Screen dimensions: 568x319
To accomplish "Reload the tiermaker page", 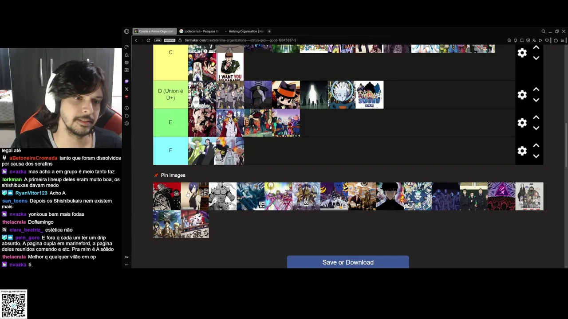I will pos(148,40).
